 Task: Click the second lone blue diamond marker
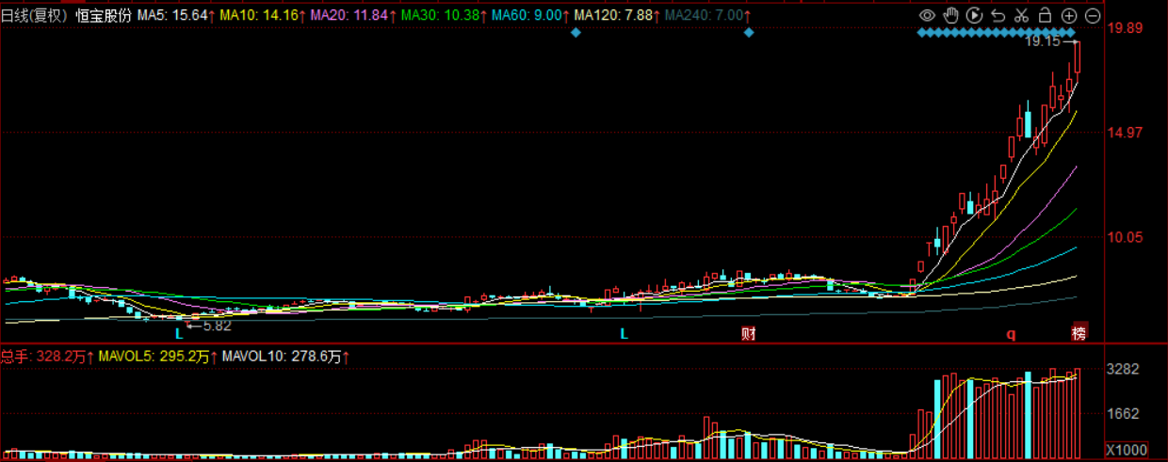tap(749, 33)
